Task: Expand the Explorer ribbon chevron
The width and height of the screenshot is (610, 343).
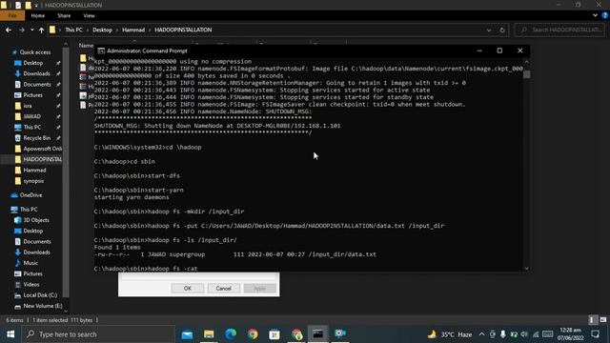Action: 595,15
